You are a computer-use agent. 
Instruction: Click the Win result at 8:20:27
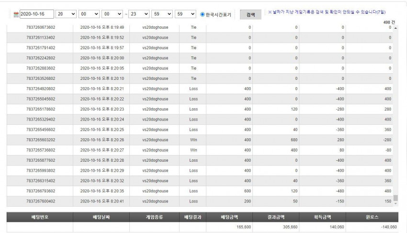click(193, 150)
